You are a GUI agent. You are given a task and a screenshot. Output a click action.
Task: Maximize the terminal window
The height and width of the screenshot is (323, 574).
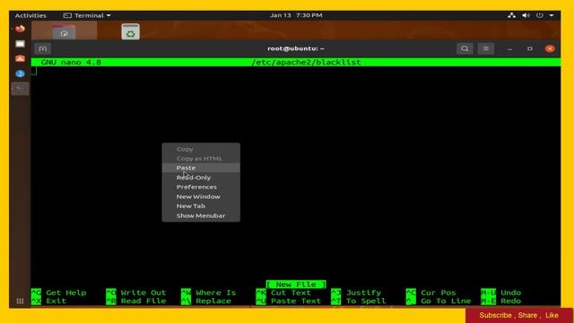[530, 48]
